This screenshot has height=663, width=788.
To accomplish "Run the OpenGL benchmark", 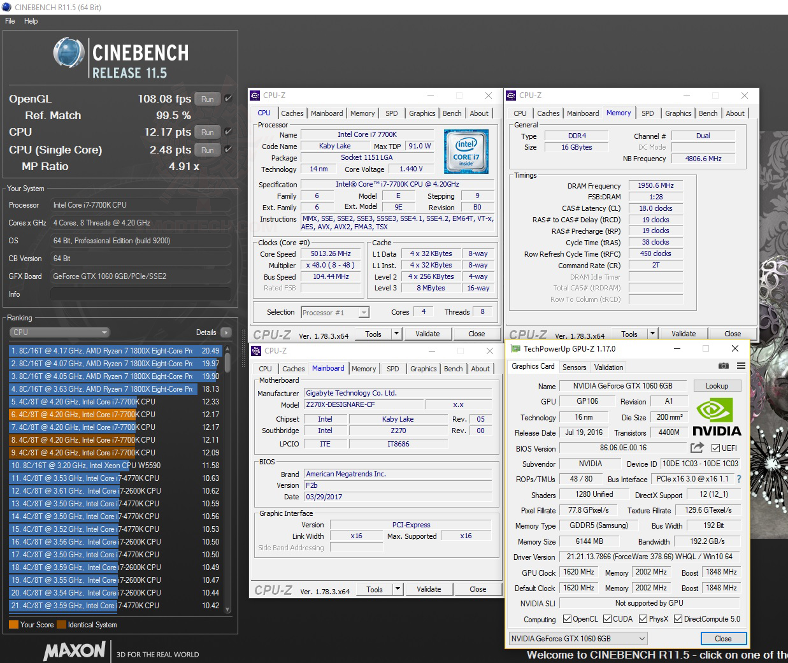I will point(208,99).
